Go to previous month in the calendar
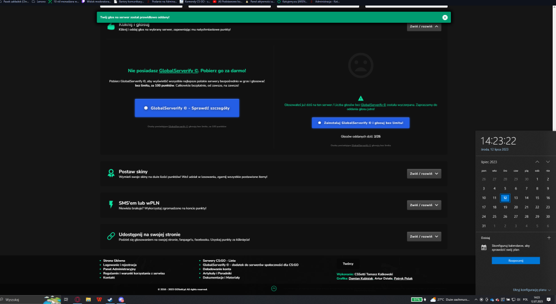556x304 pixels. coord(537,162)
